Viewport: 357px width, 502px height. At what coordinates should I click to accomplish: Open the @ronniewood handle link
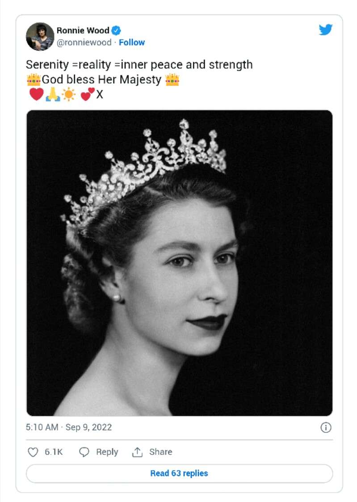point(84,42)
